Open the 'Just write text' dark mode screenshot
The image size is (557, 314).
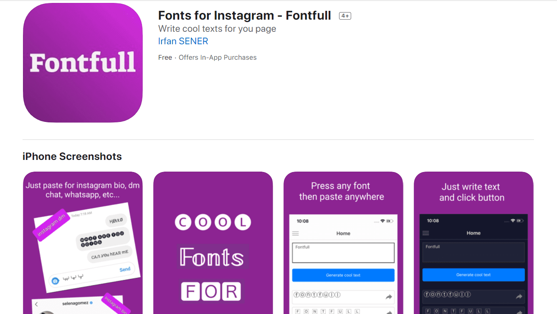(473, 243)
